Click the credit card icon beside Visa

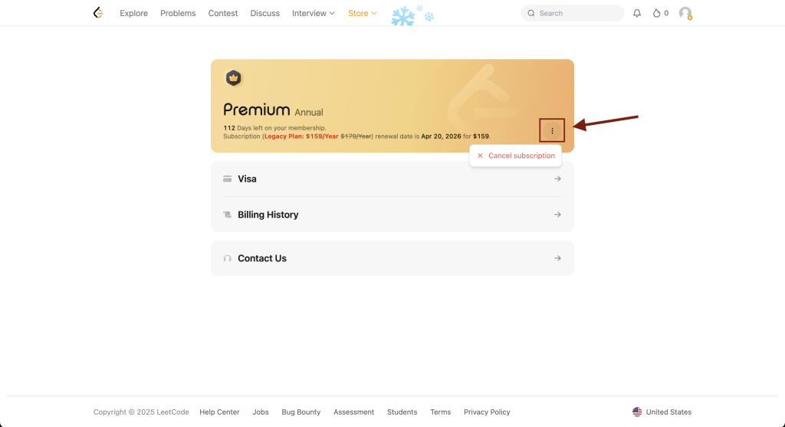tap(227, 179)
